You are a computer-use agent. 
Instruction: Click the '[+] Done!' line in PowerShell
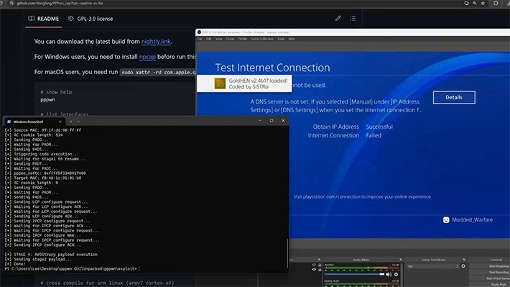pos(15,264)
